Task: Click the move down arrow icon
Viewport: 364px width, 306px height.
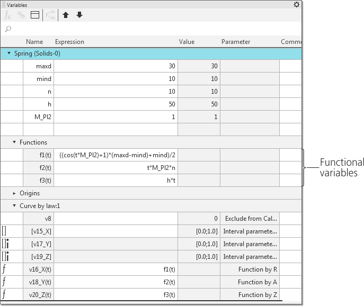Action: coord(79,15)
